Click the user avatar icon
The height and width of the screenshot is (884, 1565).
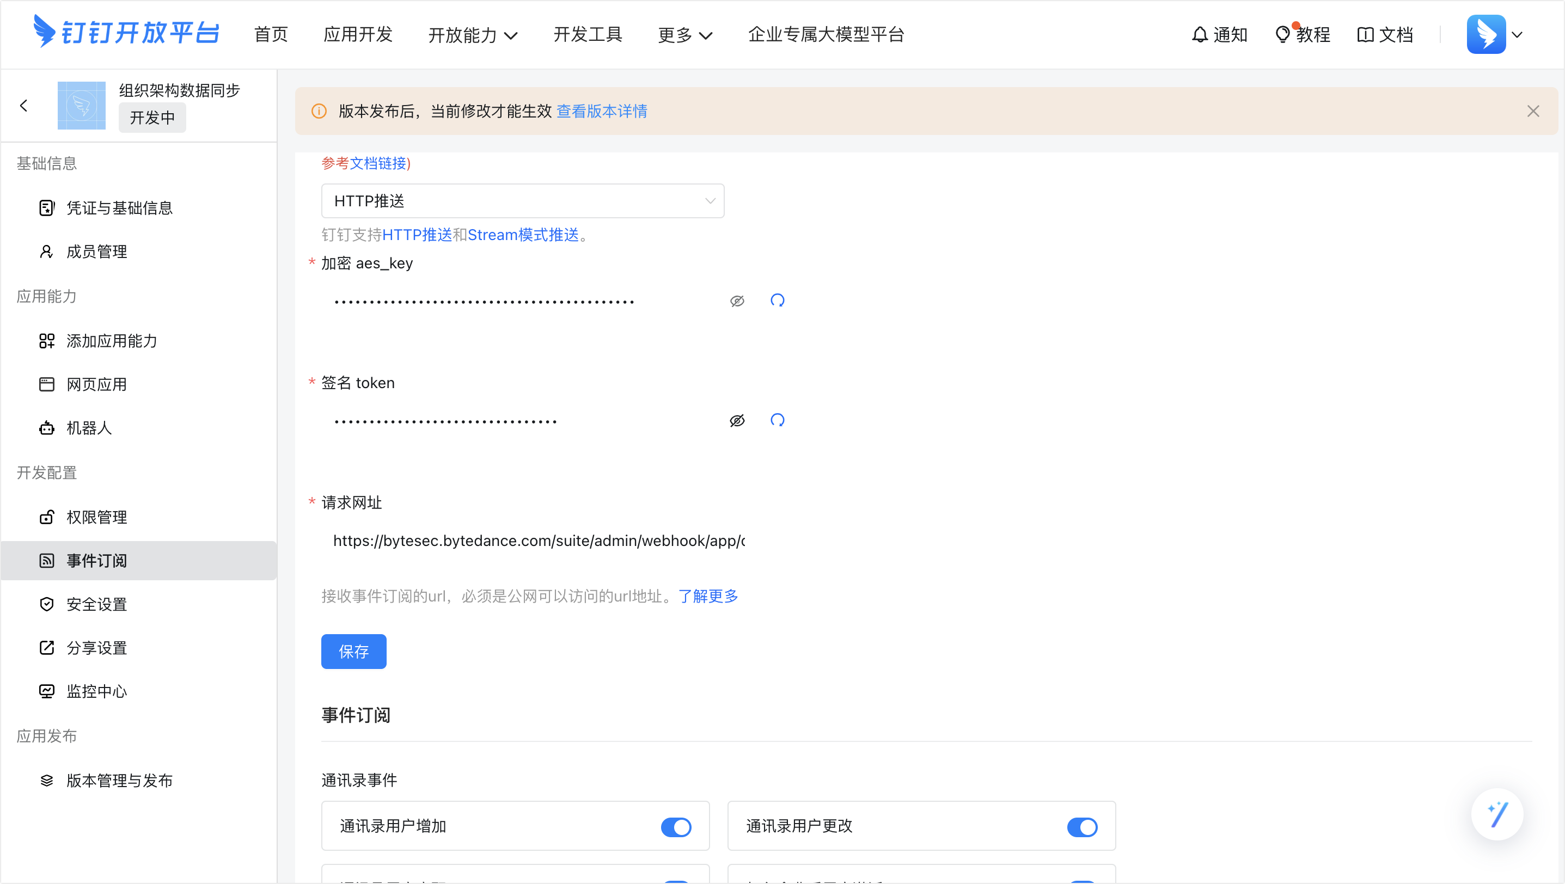[x=1486, y=35]
